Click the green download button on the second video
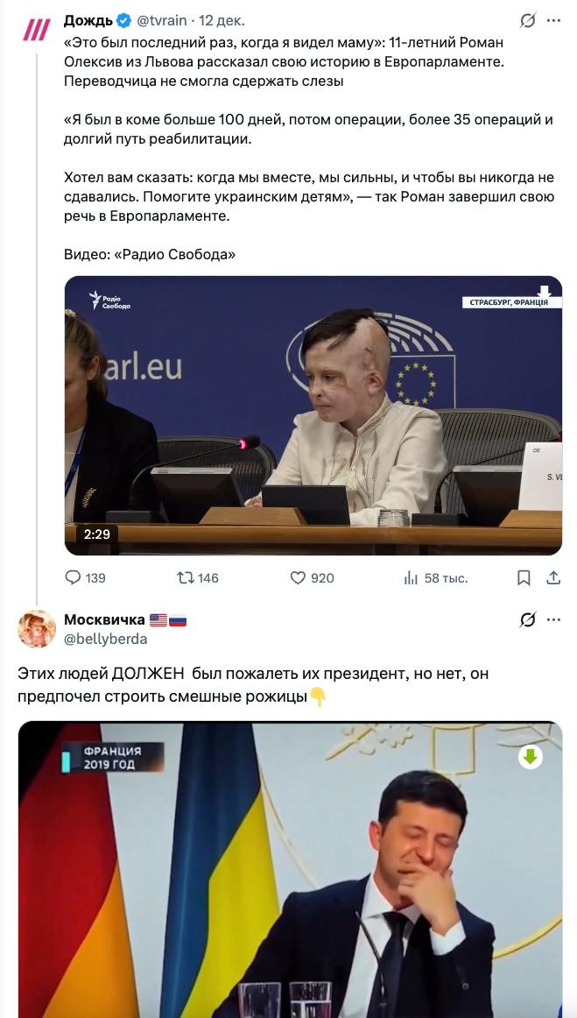The image size is (577, 1018). point(531,757)
